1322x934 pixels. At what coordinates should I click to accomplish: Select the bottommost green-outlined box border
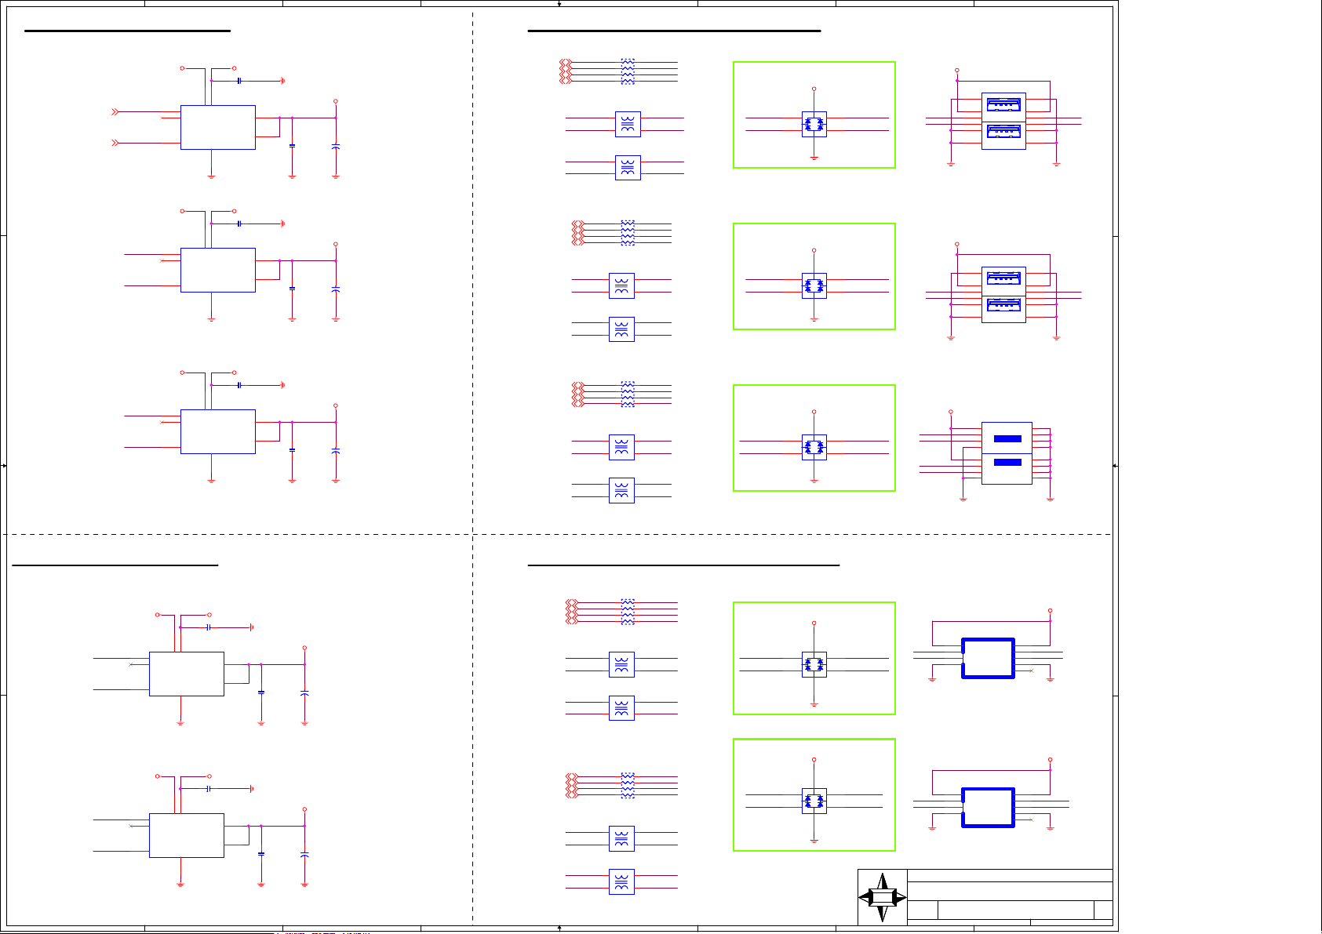pos(814,794)
